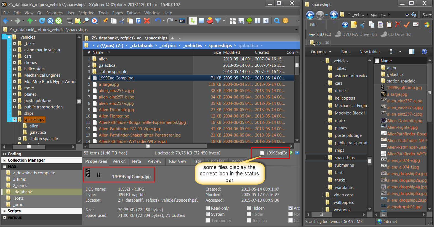This screenshot has width=434, height=227.
Task: Collapse the spaceships tree node
Action: [x=15, y=120]
